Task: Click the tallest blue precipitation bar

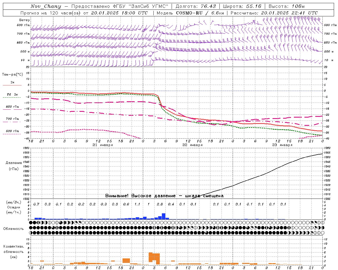Action: pyautogui.click(x=164, y=216)
